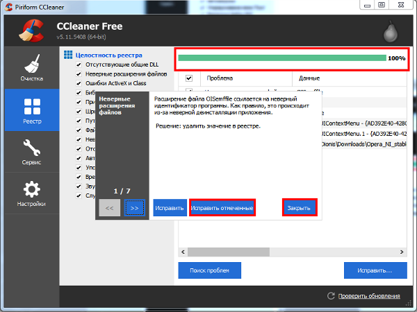This screenshot has width=417, height=312.
Task: Select the row with UIContextMenu - {AD392E40-428
Action: coord(364,123)
